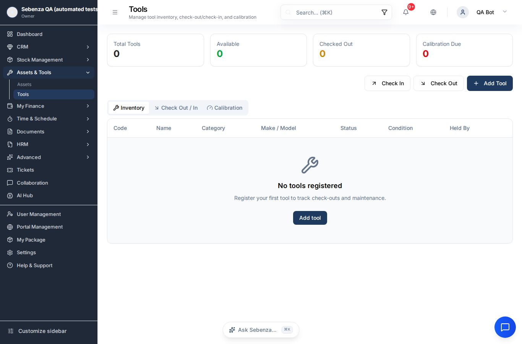Open the Ask Sebenza assistant bar
The width and height of the screenshot is (522, 344).
point(261,330)
